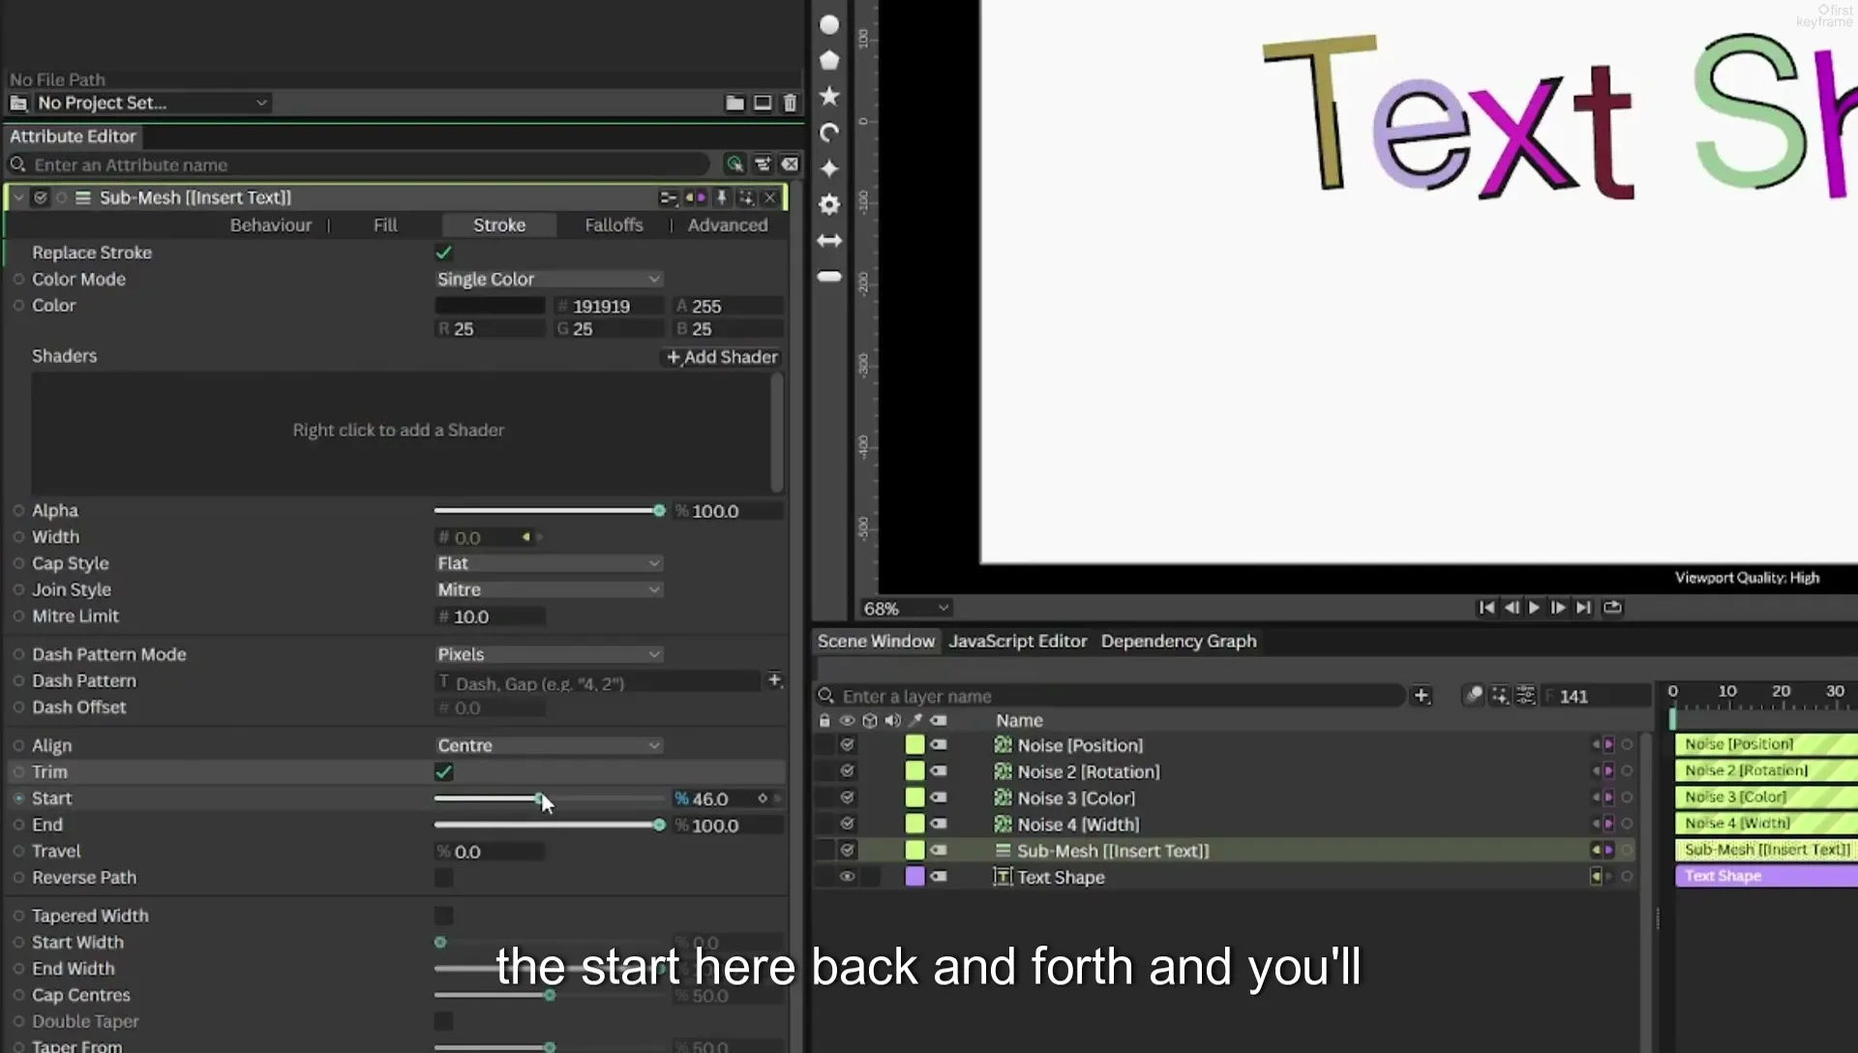Jump to the first frame
This screenshot has height=1053, width=1858.
[1486, 608]
